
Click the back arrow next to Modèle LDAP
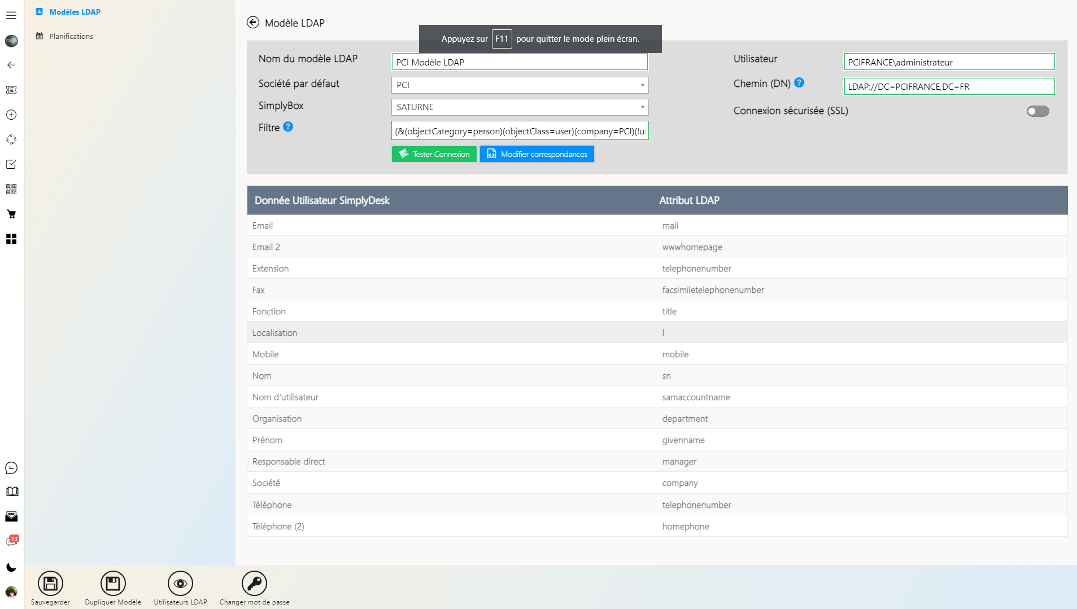[252, 23]
